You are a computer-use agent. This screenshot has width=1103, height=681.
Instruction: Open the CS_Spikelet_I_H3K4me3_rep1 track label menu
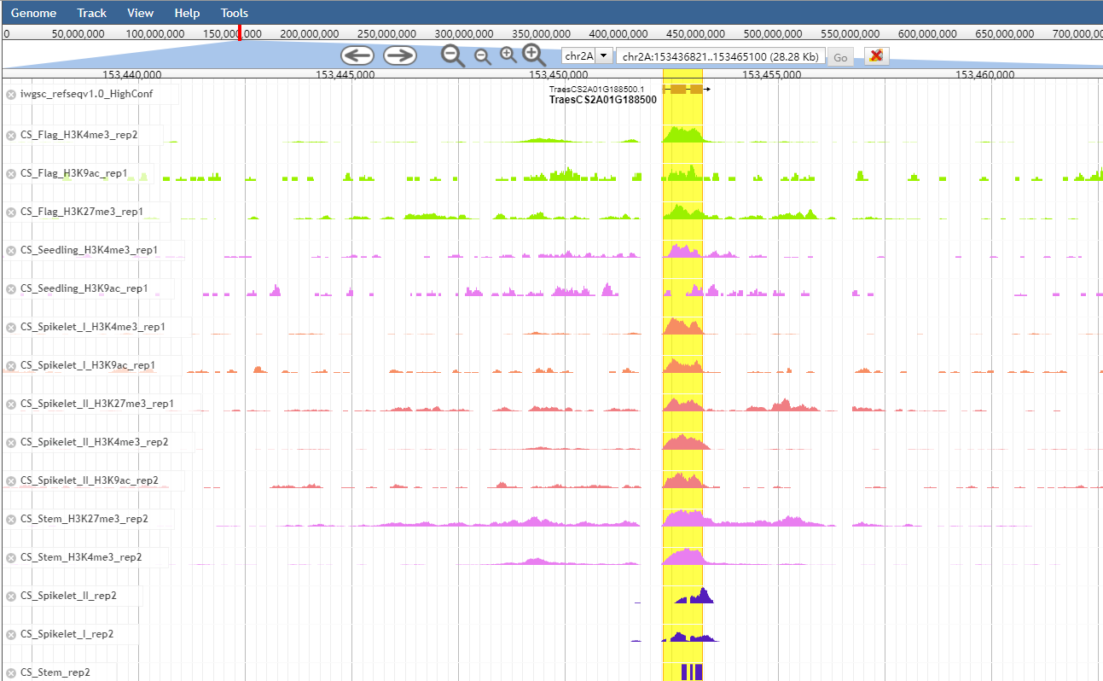point(92,327)
